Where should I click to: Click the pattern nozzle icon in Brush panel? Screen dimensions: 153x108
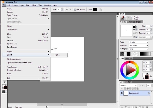[x=135, y=54]
